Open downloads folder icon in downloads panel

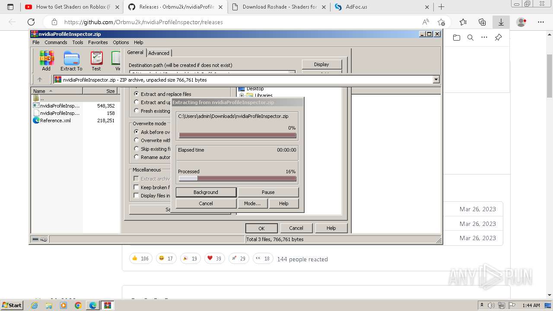(457, 38)
